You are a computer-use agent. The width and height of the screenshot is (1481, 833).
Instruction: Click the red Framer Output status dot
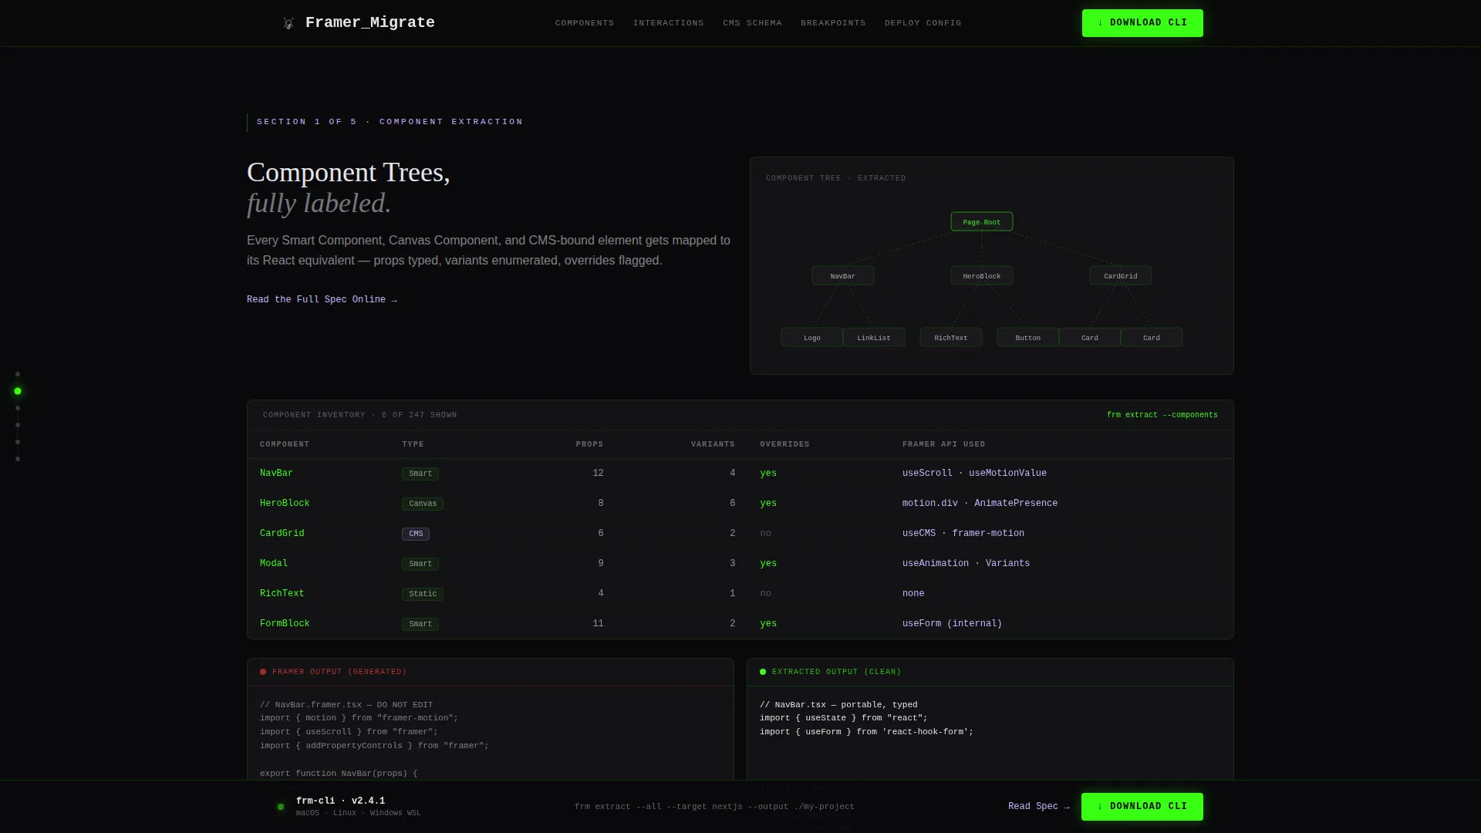pos(263,672)
